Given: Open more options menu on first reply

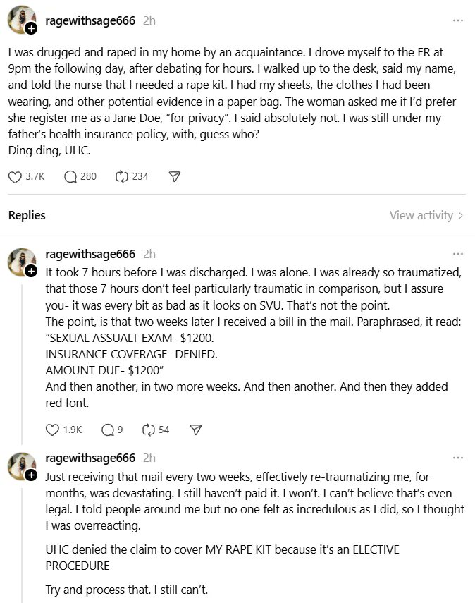Looking at the screenshot, I should (457, 254).
